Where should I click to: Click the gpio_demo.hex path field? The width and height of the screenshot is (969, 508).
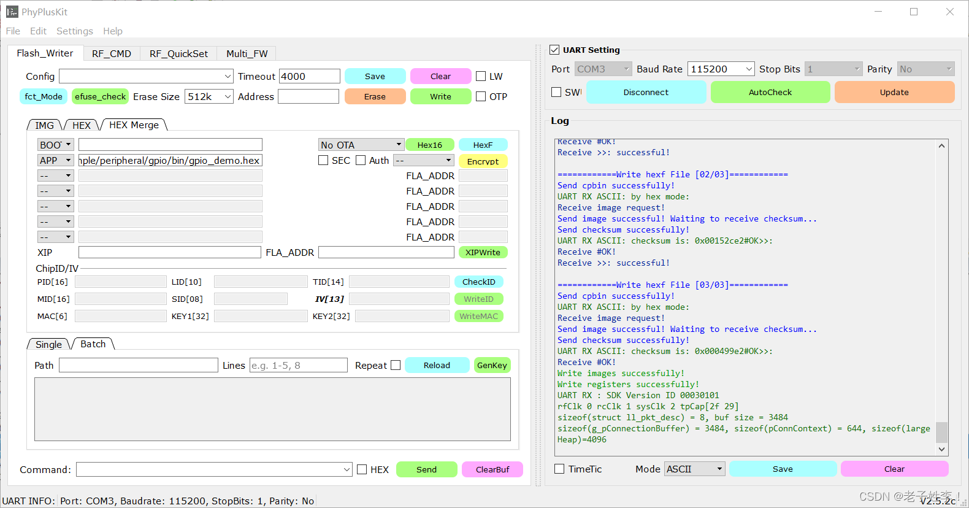[x=170, y=160]
